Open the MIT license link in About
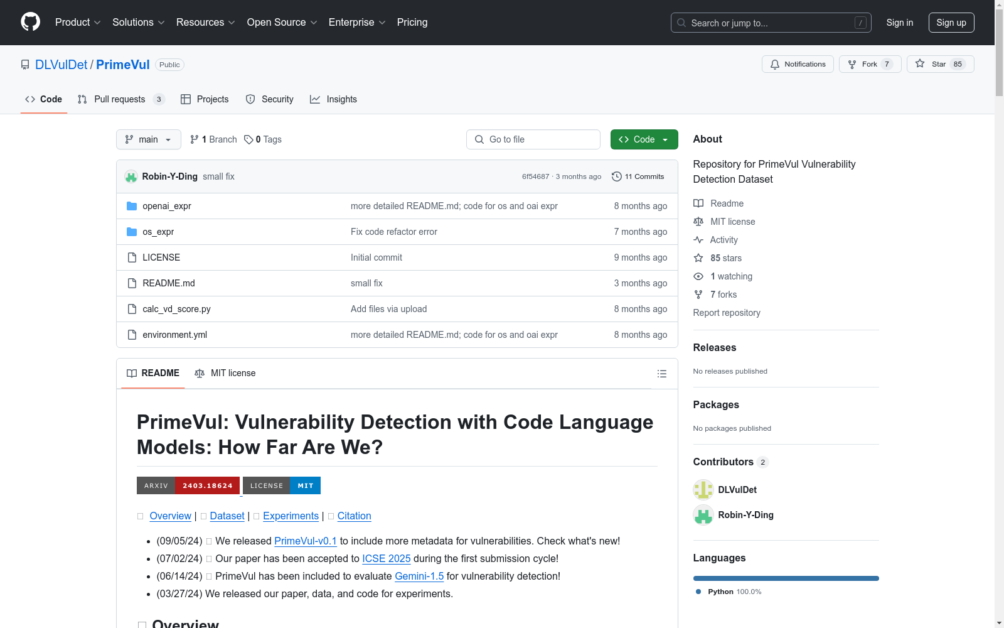 point(724,222)
